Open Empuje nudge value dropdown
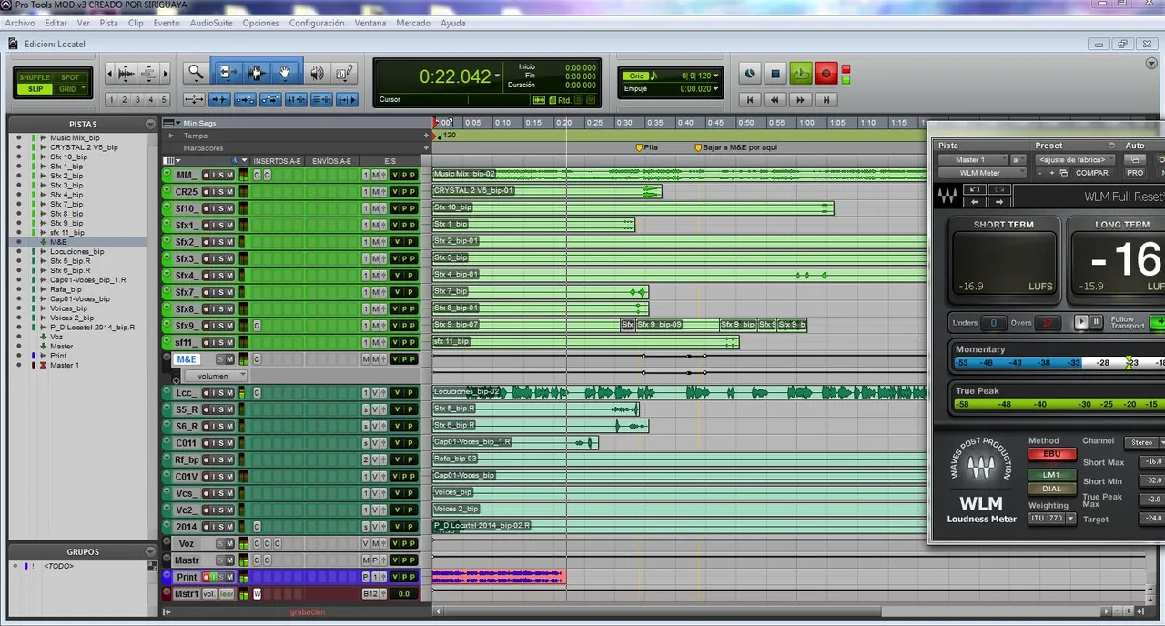This screenshot has height=626, width=1165. pyautogui.click(x=715, y=89)
